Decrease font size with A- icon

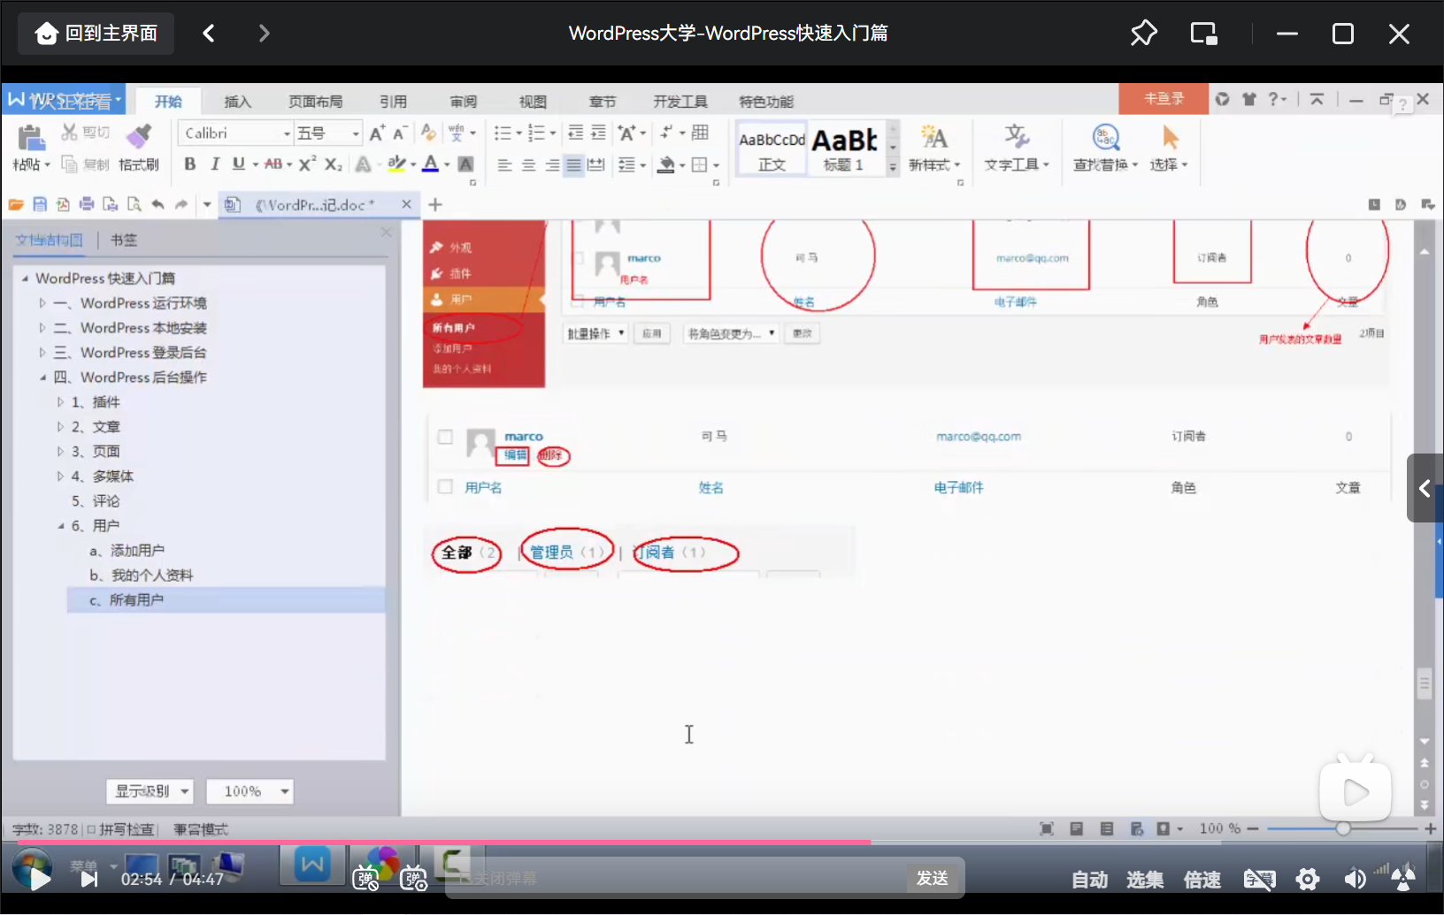tap(400, 133)
